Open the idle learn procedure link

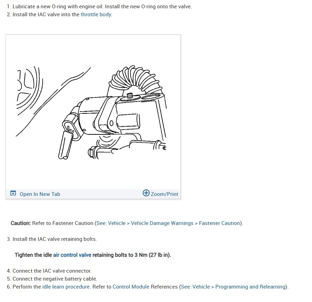(x=66, y=287)
